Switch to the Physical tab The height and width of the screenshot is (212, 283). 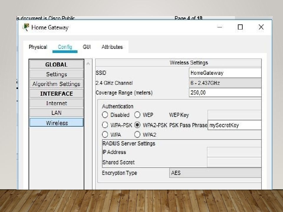[x=38, y=47]
